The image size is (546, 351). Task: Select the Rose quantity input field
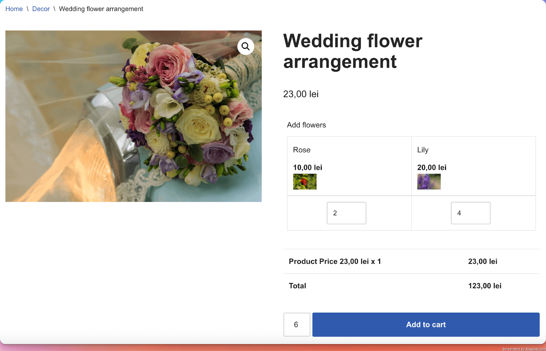346,213
